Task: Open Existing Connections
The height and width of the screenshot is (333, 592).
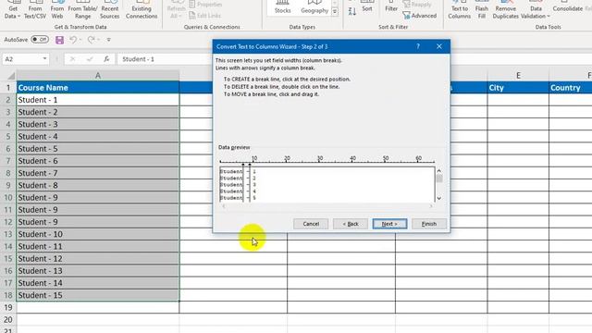Action: pyautogui.click(x=142, y=9)
